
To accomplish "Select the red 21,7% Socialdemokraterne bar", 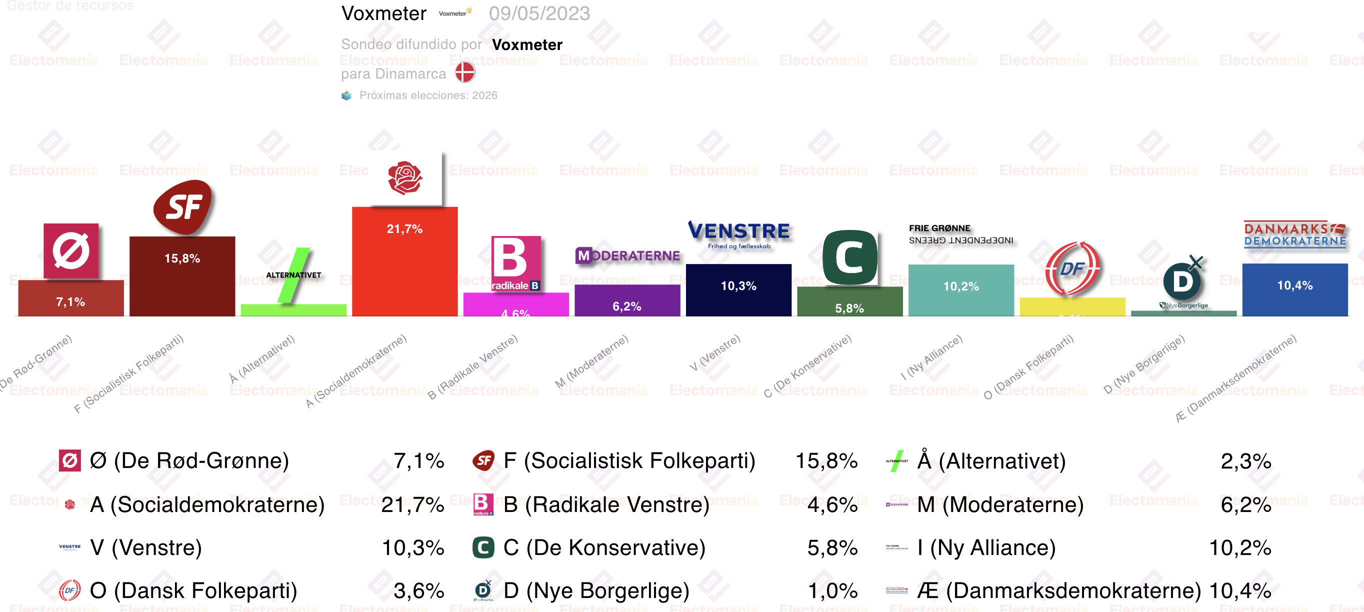I will (x=405, y=261).
